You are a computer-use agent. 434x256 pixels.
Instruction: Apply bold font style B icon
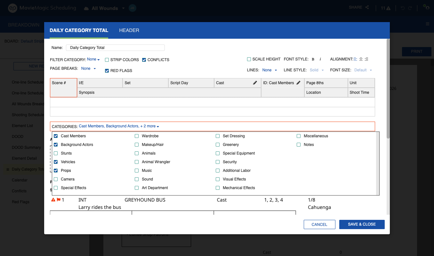click(313, 59)
